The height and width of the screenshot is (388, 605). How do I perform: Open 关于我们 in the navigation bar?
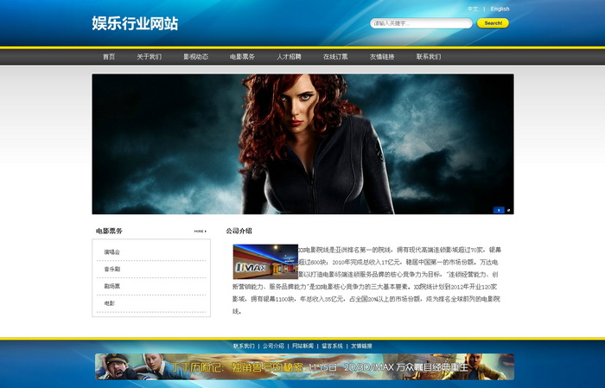[x=149, y=57]
